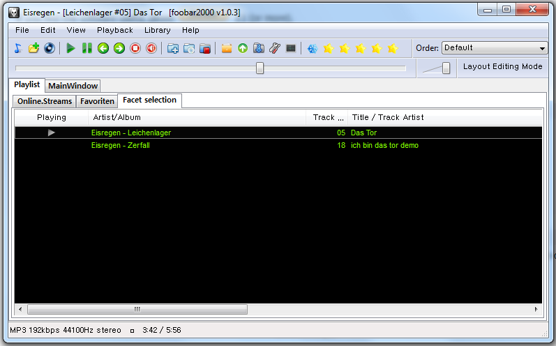Viewport: 556px width, 346px height.
Task: Click the horizontal scrollbar right arrow
Action: click(536, 309)
